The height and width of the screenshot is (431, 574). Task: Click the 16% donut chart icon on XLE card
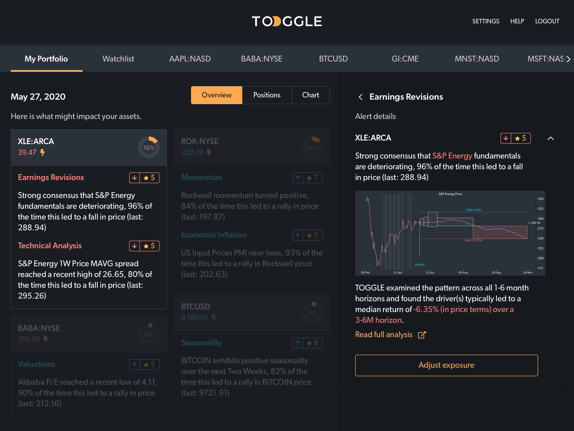point(149,147)
